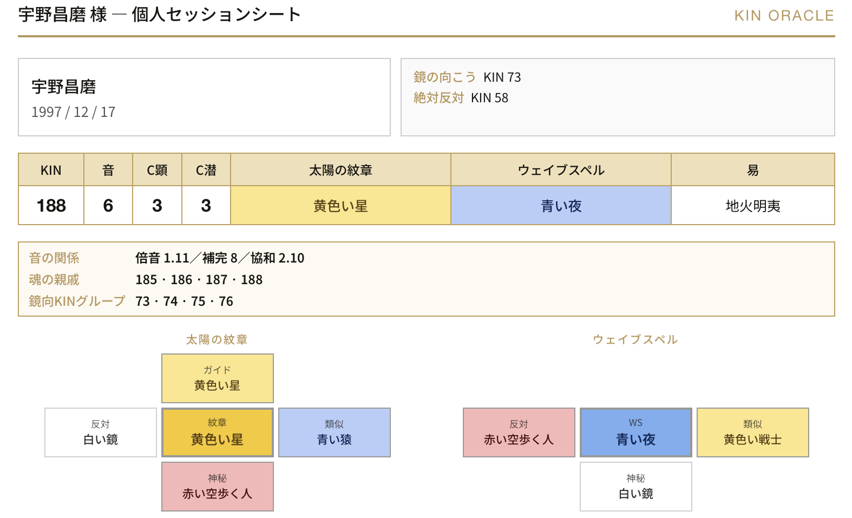Click the page title 宇野昌磨 様 — 個人セッションシート
The image size is (852, 518).
point(159,15)
